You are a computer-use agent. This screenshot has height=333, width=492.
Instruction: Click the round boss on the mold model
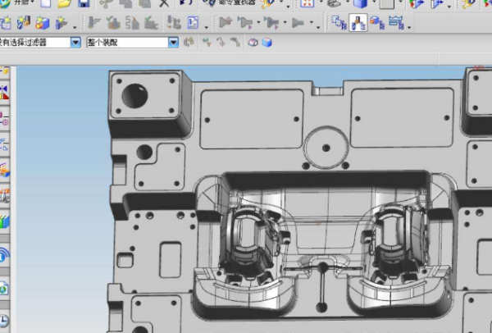pos(326,148)
